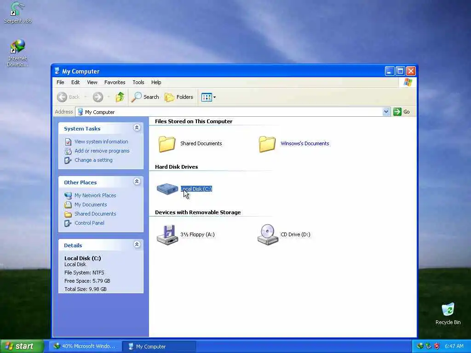Click the red security shield tray icon
This screenshot has width=471, height=353.
coord(437,347)
